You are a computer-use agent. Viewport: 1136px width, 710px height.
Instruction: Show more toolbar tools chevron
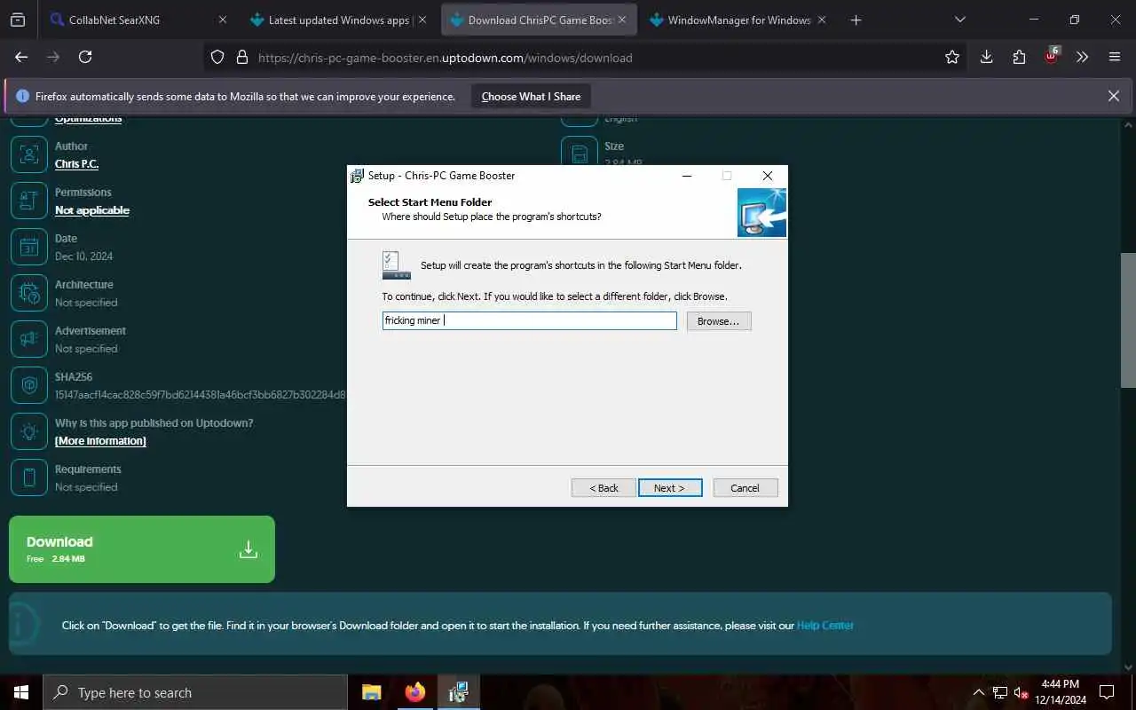click(x=1082, y=57)
